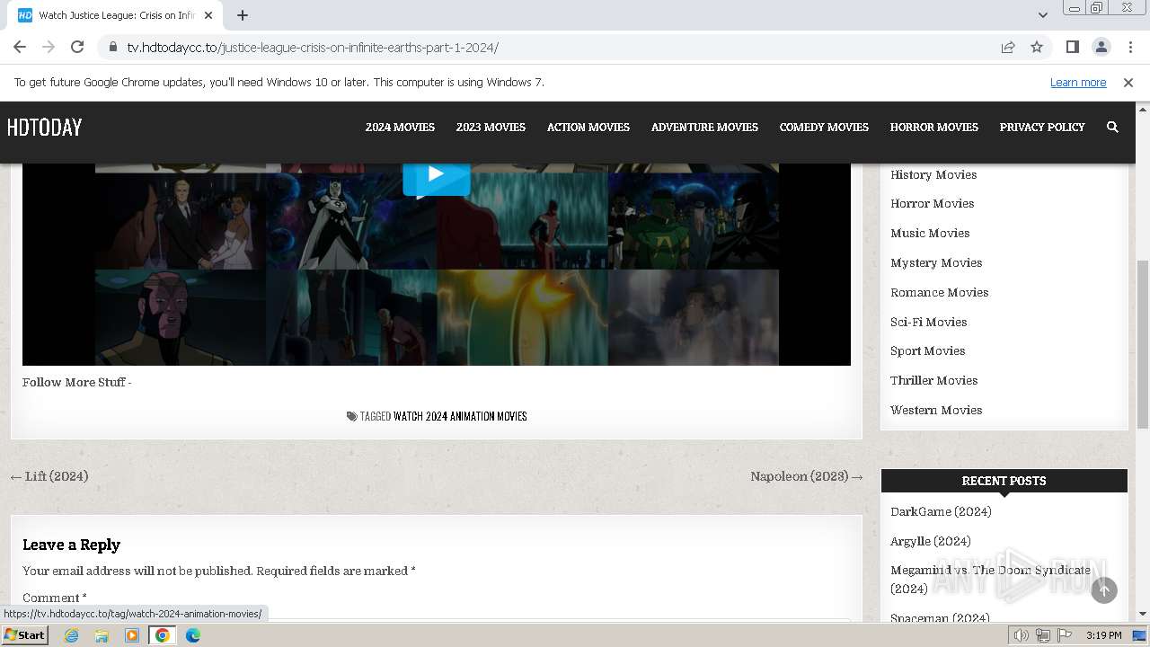Dismiss the Chrome update notification bar
Screen dimensions: 1150x647
coord(1128,82)
